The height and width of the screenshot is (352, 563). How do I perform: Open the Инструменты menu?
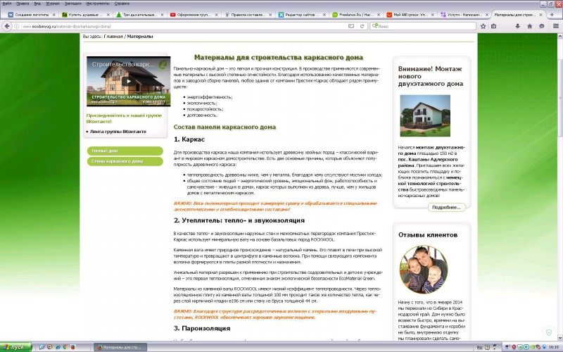[98, 4]
